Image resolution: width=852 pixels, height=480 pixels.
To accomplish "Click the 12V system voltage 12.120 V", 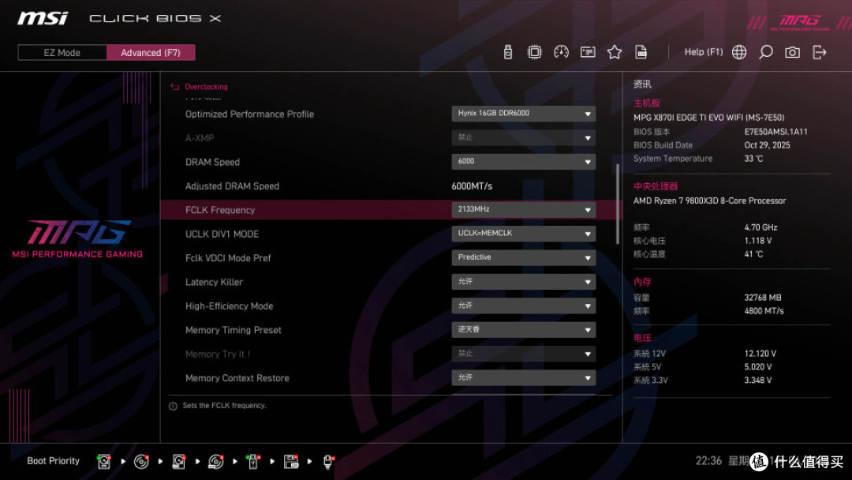I will tap(760, 354).
